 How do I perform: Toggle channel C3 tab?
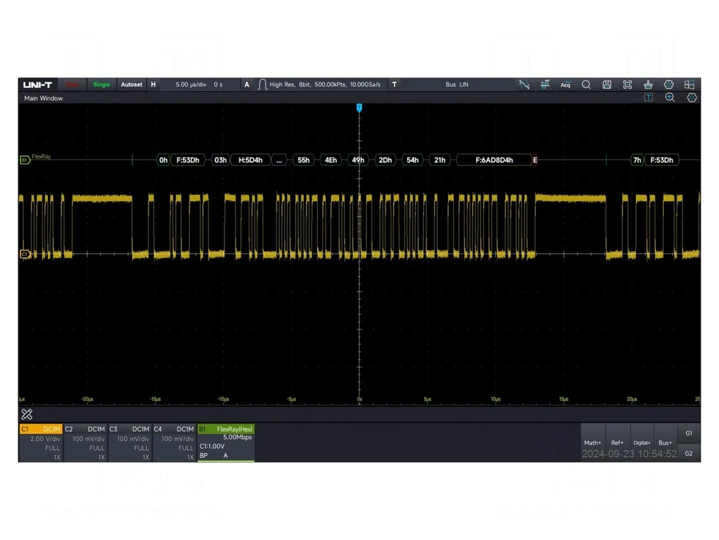point(130,429)
